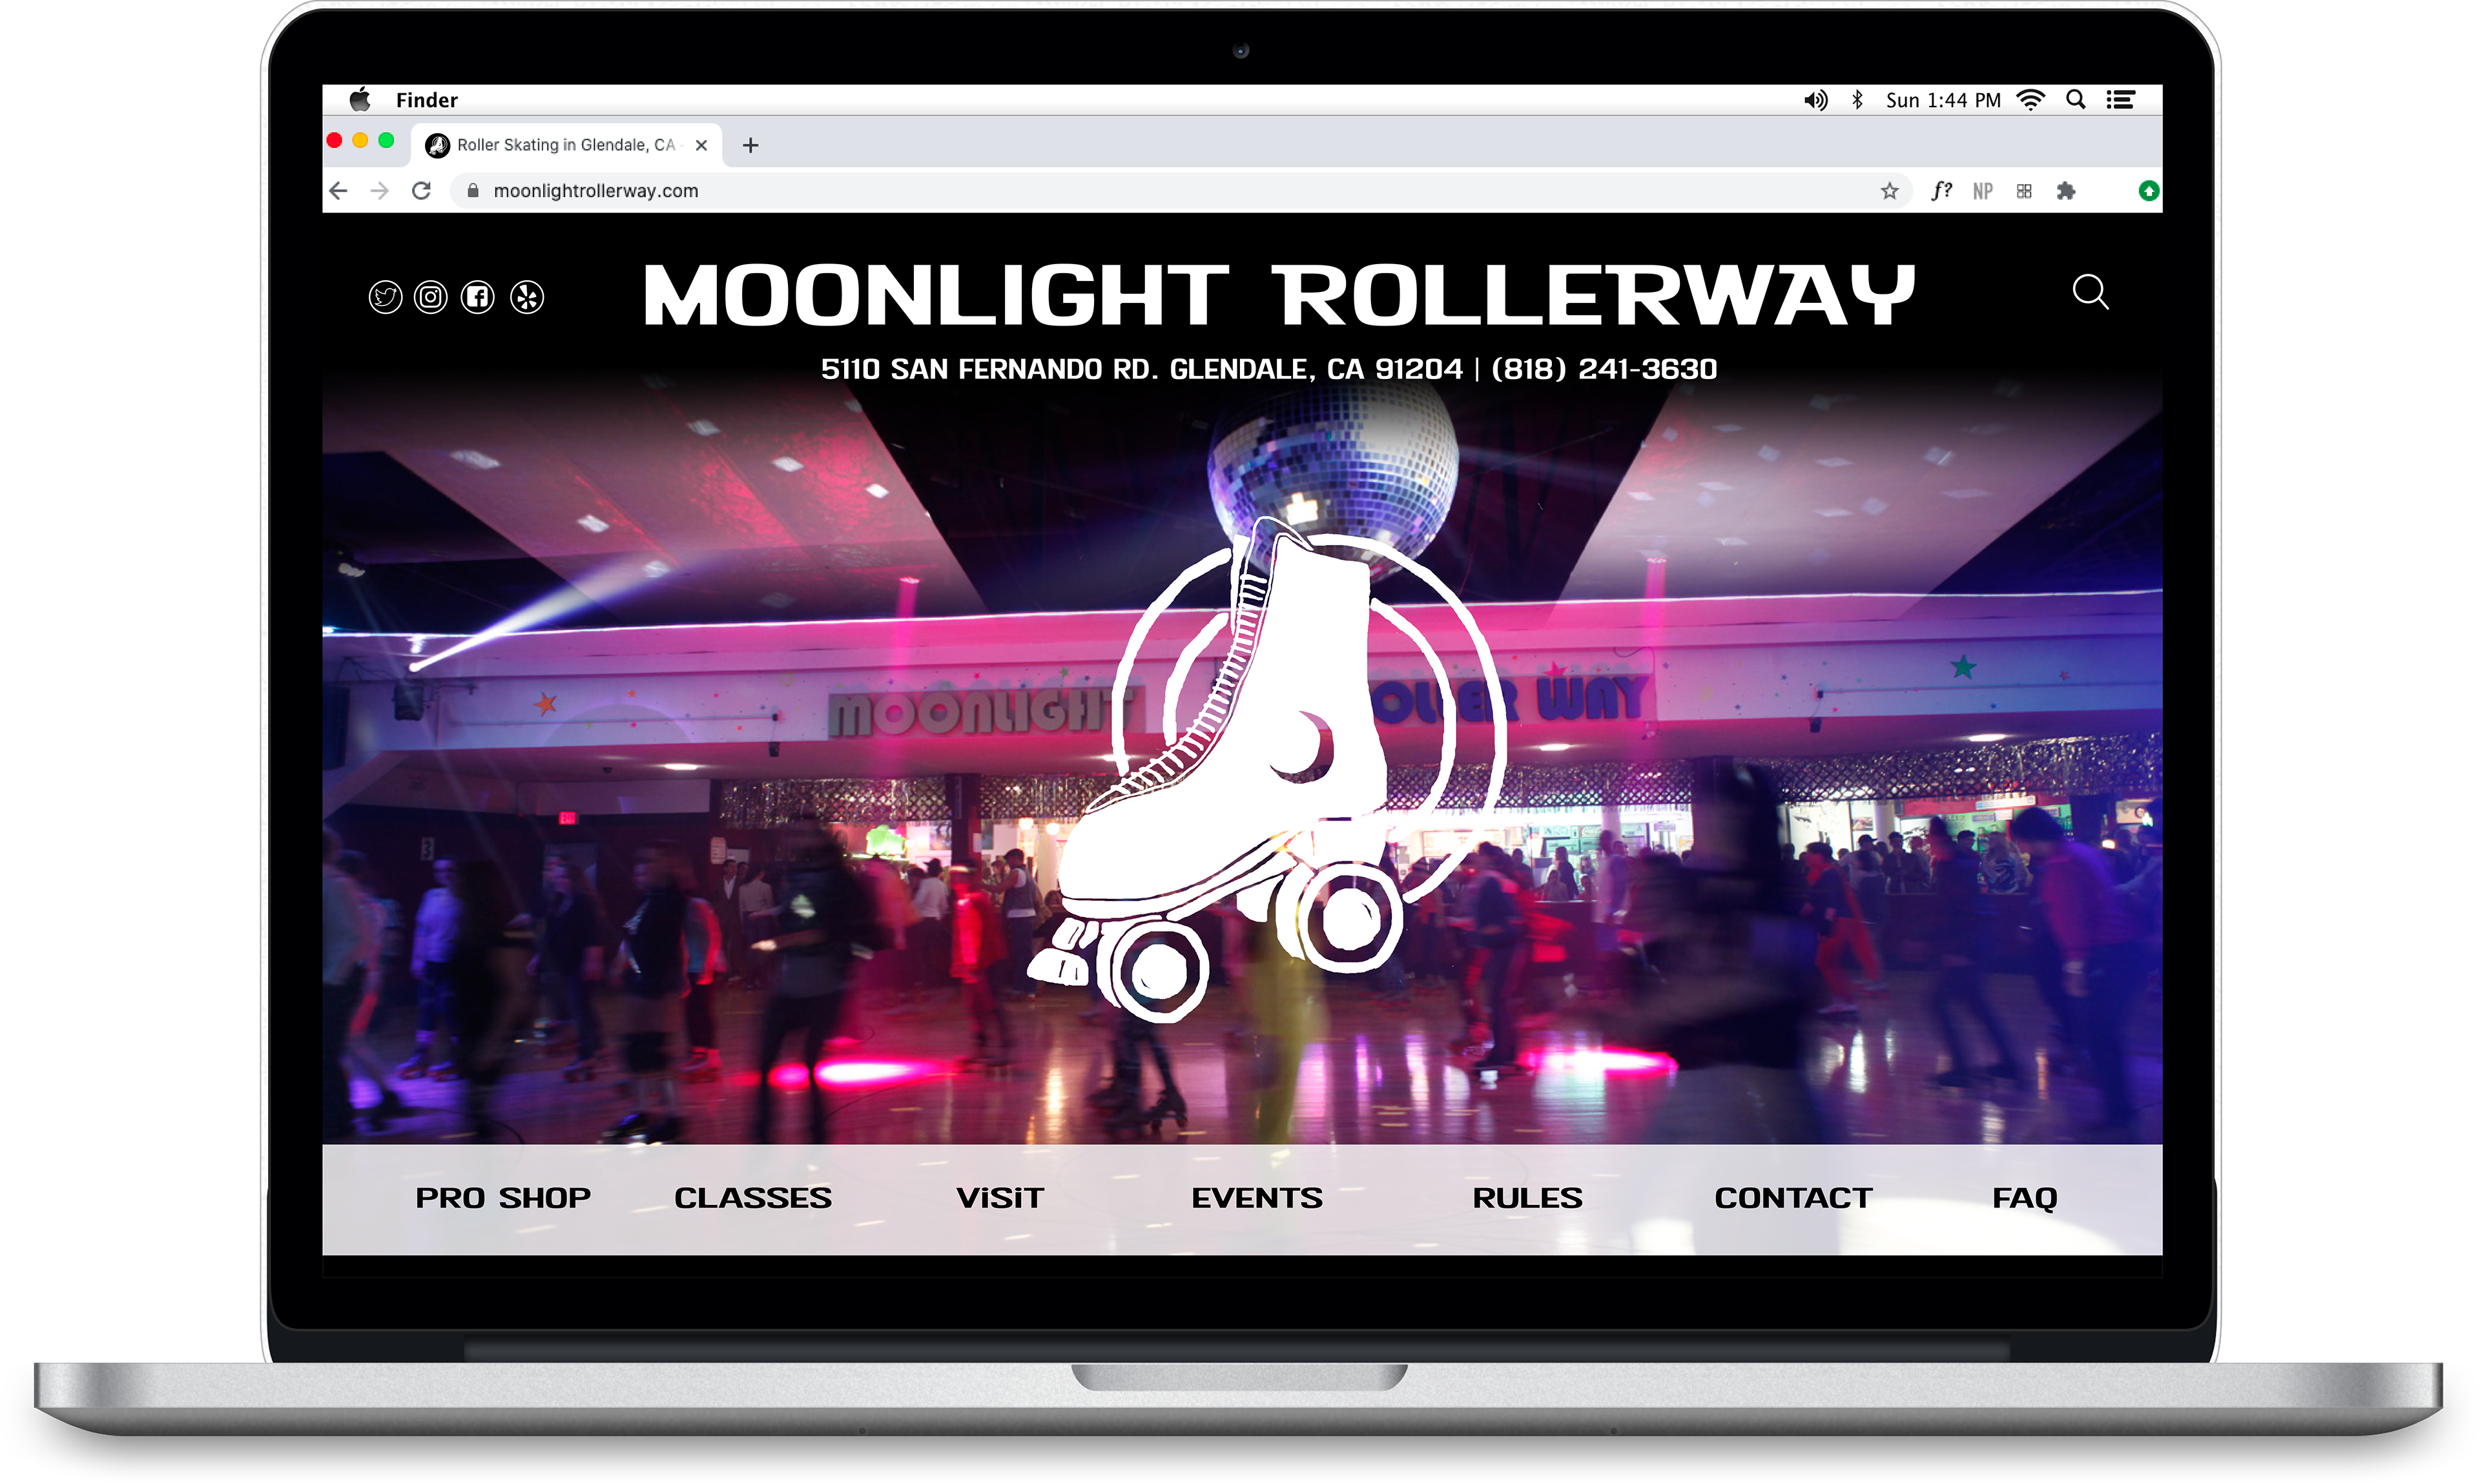Navigate to PRO SHOP page
Image resolution: width=2480 pixels, height=1484 pixels.
click(x=503, y=1197)
